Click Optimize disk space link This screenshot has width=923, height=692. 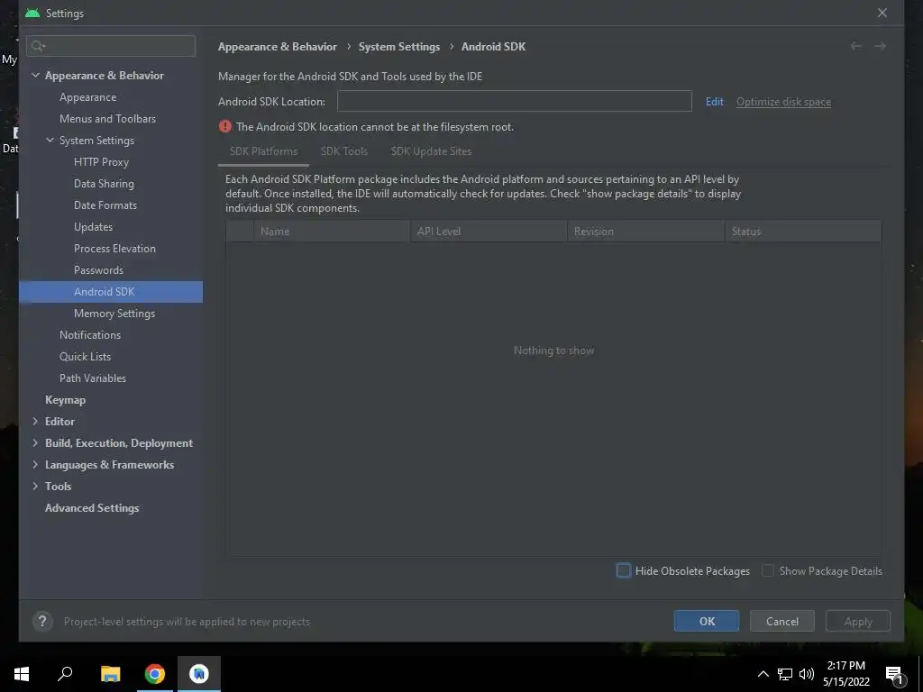pos(783,101)
